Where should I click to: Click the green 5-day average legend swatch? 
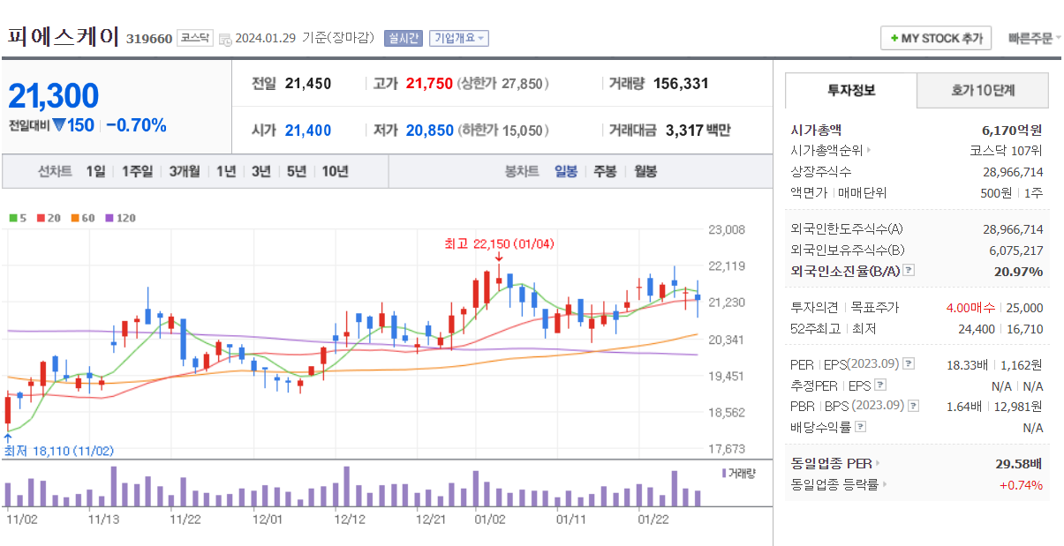(13, 218)
